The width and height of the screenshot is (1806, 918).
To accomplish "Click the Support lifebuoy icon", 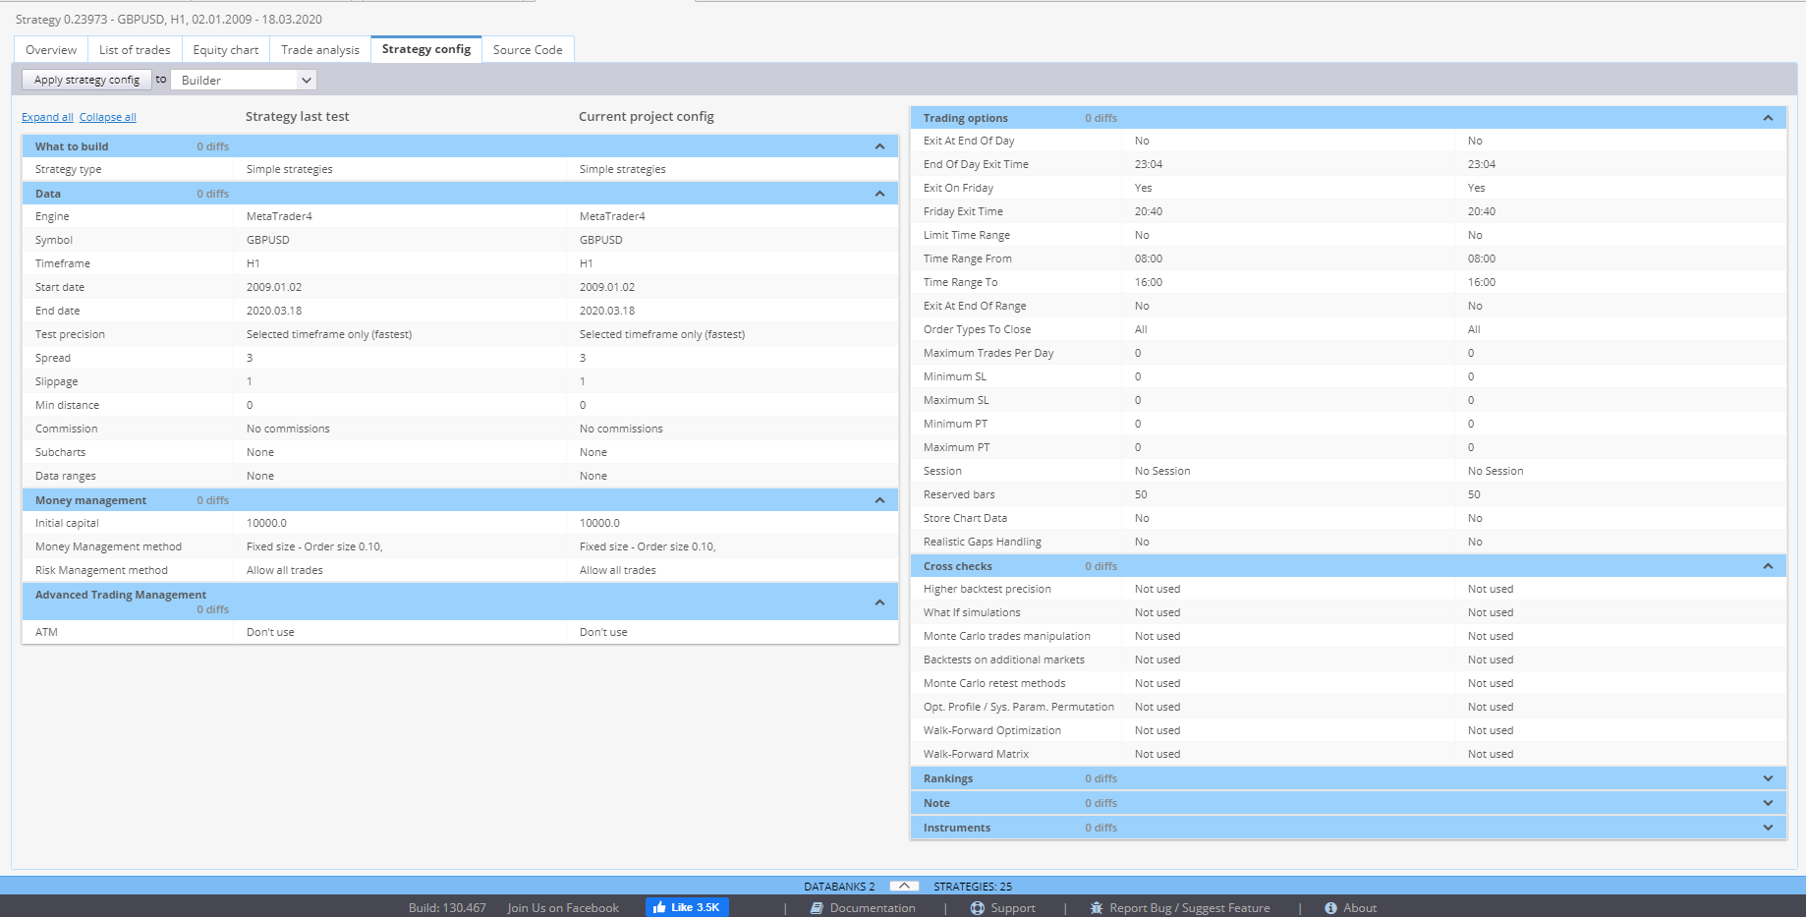I will 977,908.
